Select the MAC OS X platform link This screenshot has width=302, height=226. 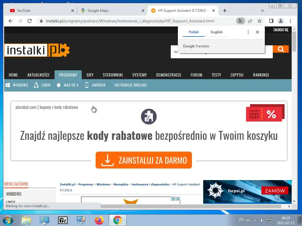pyautogui.click(x=68, y=85)
